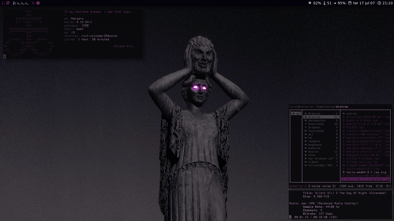
Task: Click the calendar icon beside ter 17 jul 07
Action: (x=350, y=3)
